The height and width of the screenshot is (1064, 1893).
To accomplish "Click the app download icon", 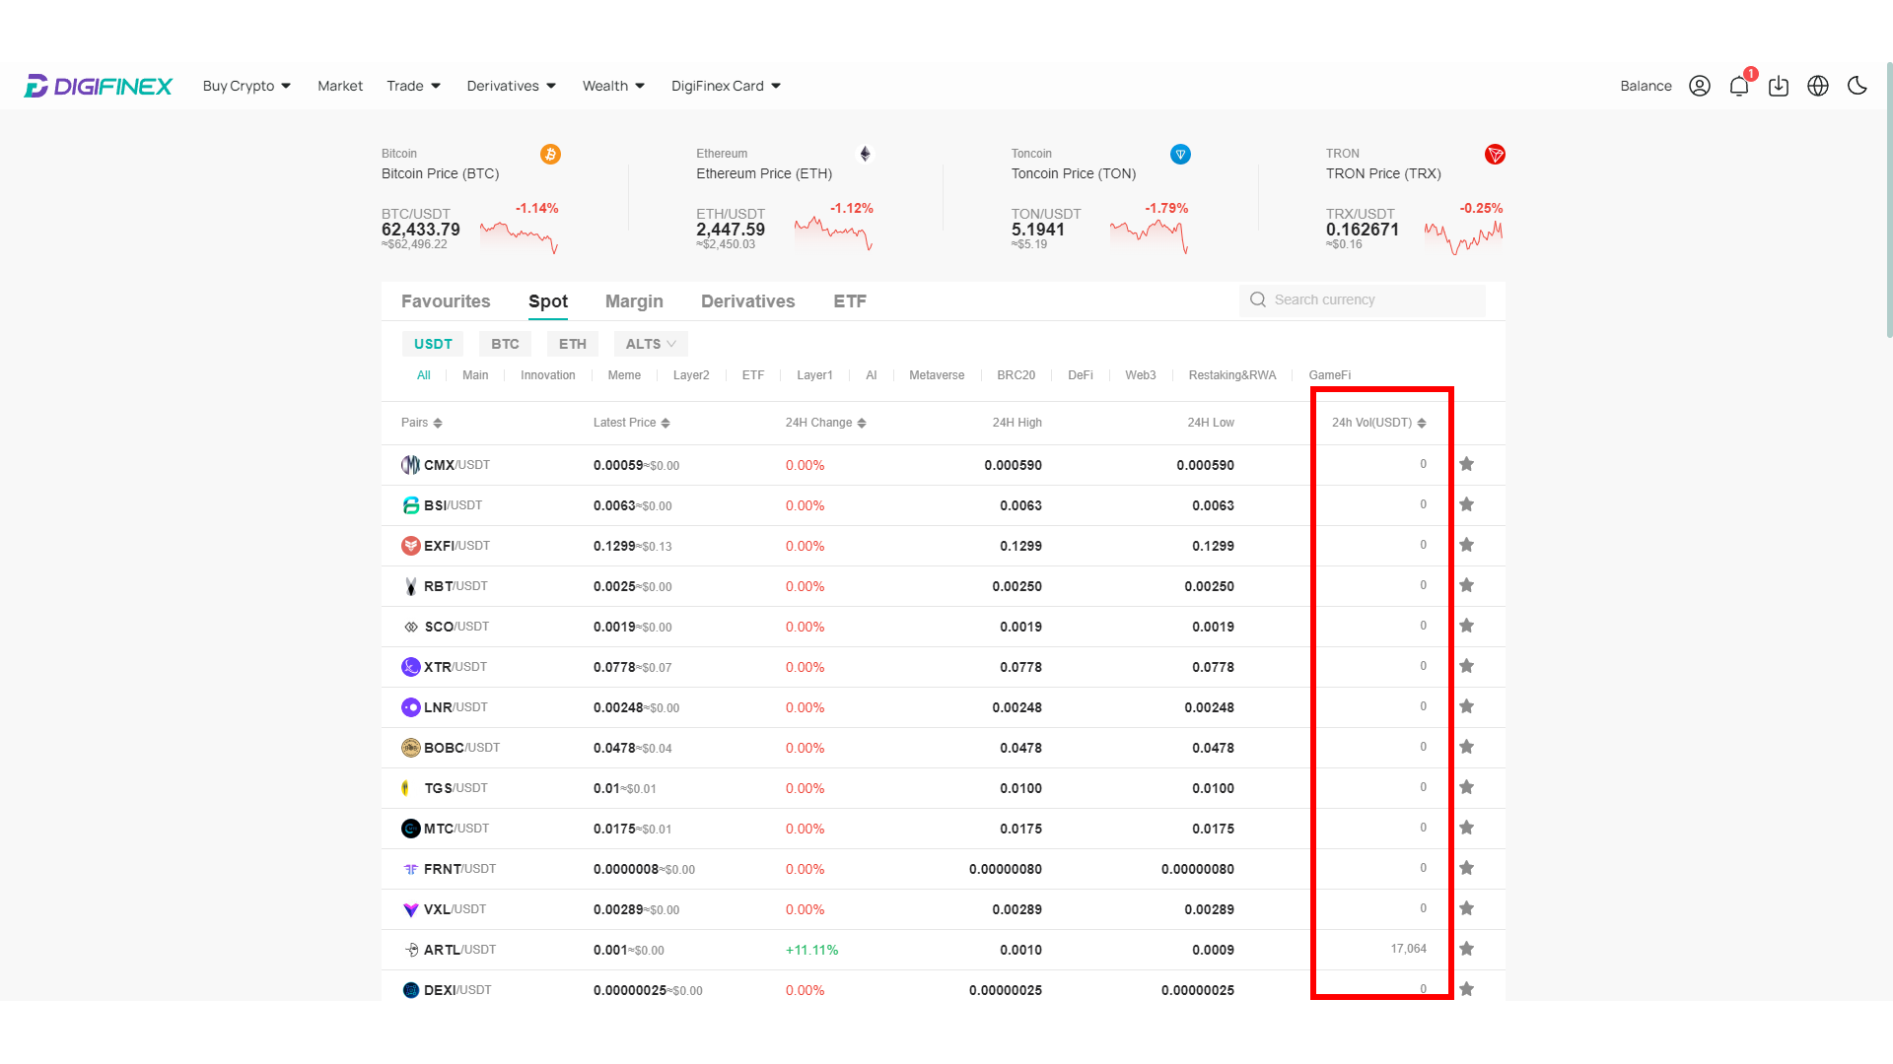I will tap(1779, 86).
